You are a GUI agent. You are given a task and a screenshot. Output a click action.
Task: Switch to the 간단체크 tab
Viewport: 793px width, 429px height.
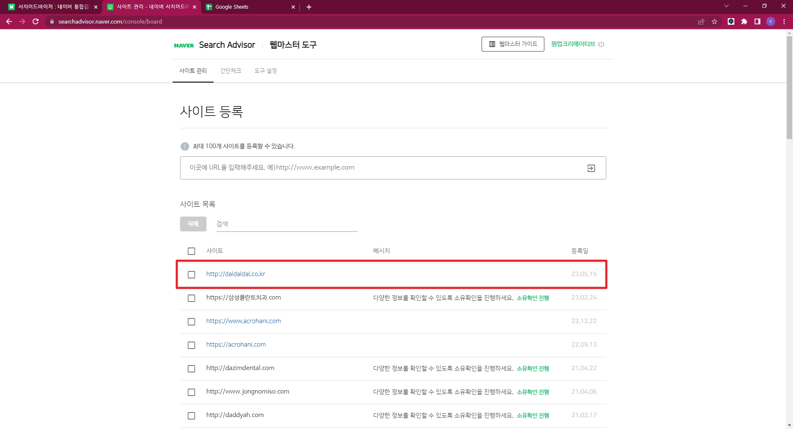point(230,71)
